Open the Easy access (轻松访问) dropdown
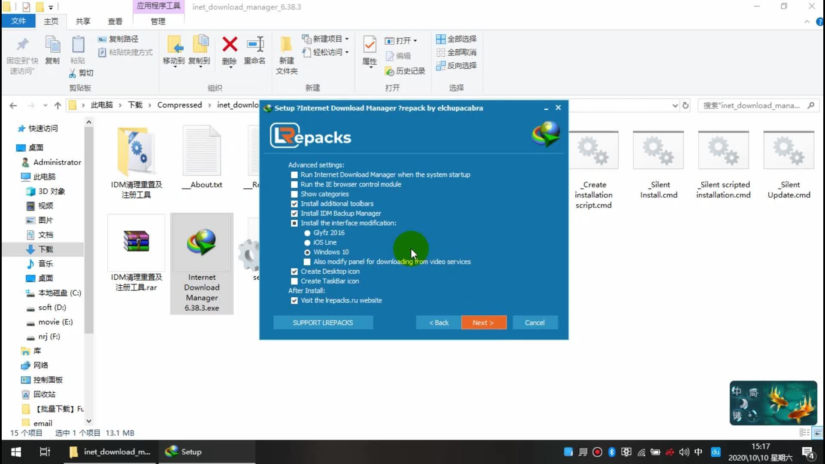This screenshot has height=464, width=825. click(325, 52)
